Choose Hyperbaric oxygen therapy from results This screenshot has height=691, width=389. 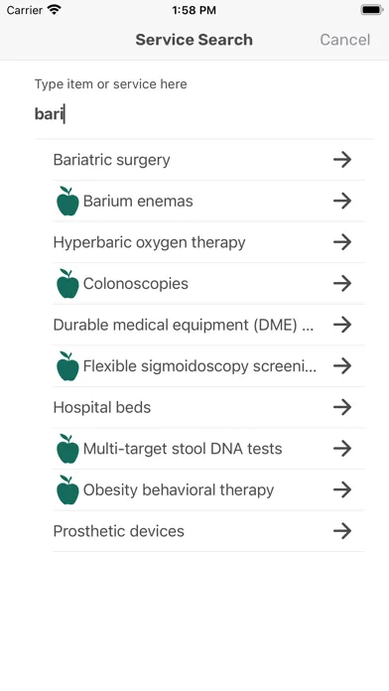(x=208, y=242)
